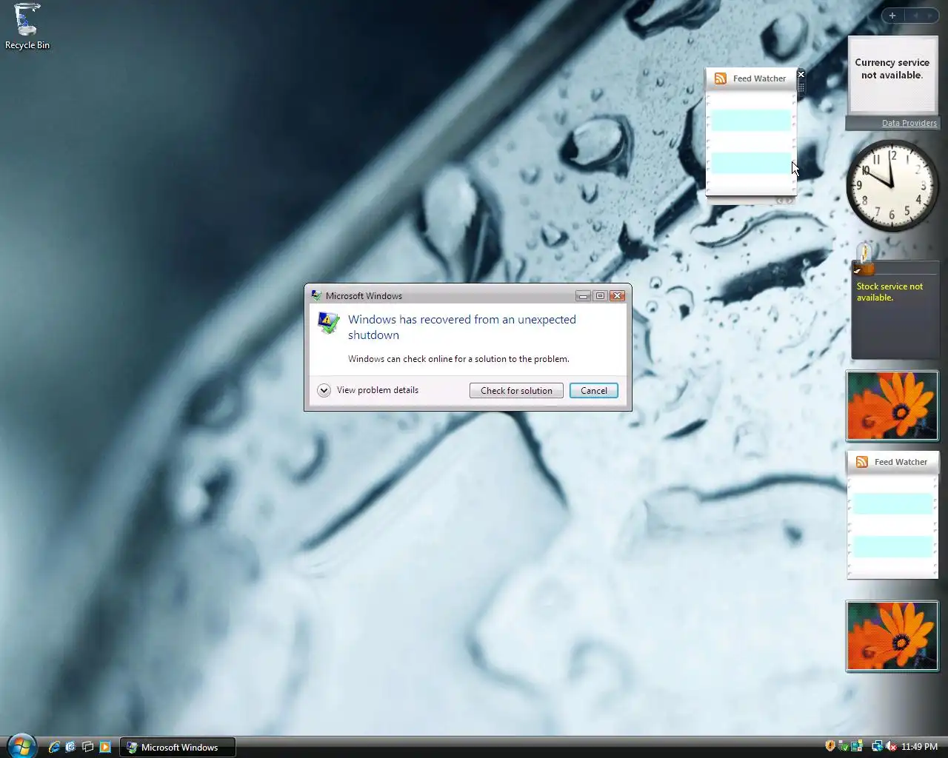Click the sidebar Feed Watcher title text
Screen dimensions: 948x758
pyautogui.click(x=901, y=462)
